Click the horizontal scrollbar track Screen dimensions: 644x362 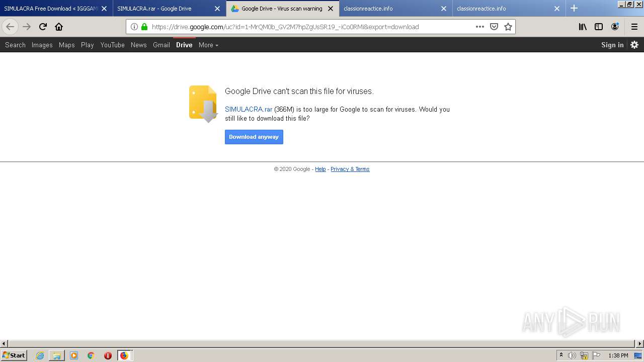click(x=322, y=344)
